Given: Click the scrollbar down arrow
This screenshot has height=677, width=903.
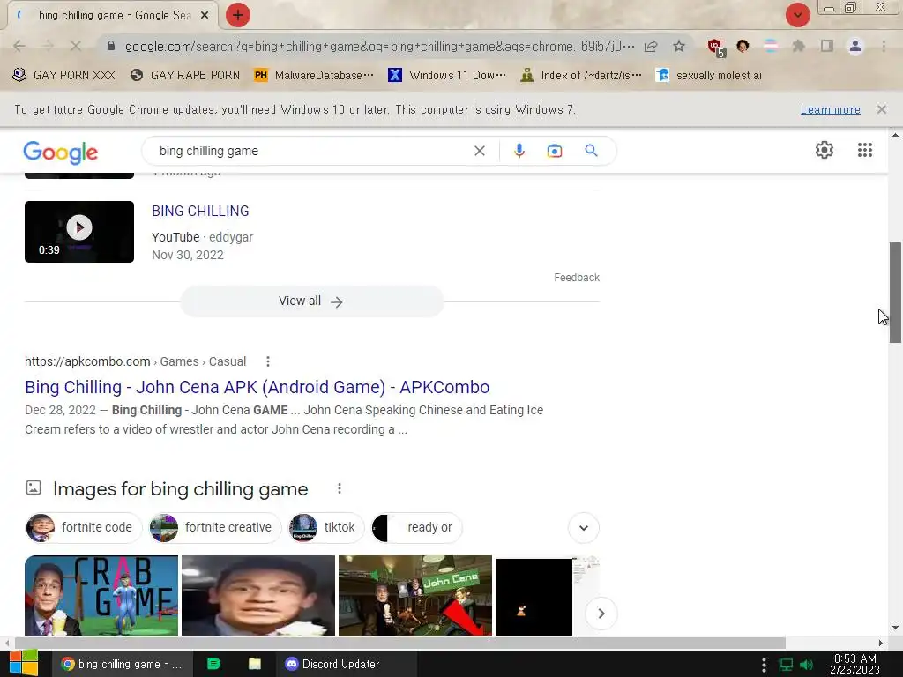Looking at the screenshot, I should (x=895, y=628).
